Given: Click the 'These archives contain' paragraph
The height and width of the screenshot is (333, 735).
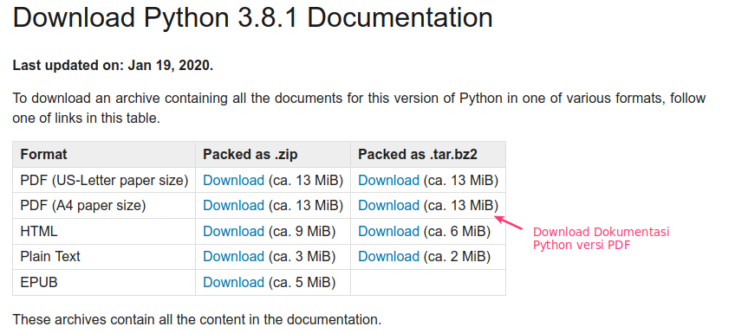Looking at the screenshot, I should 197,319.
